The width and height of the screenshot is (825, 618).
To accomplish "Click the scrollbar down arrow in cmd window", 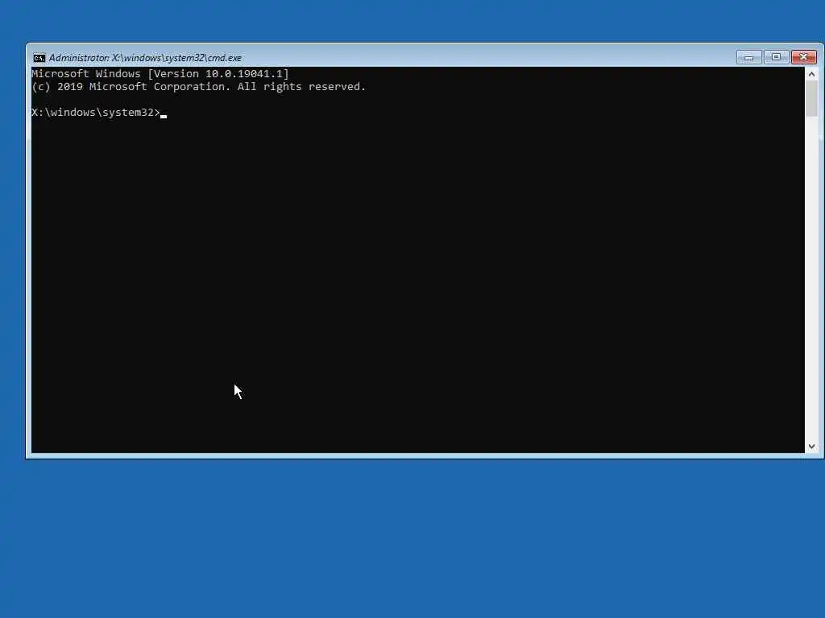I will (x=811, y=446).
